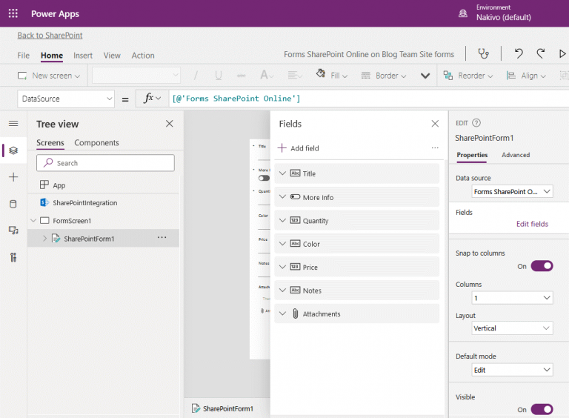This screenshot has width=569, height=418.
Task: Toggle Snap to columns switch
Action: point(542,266)
